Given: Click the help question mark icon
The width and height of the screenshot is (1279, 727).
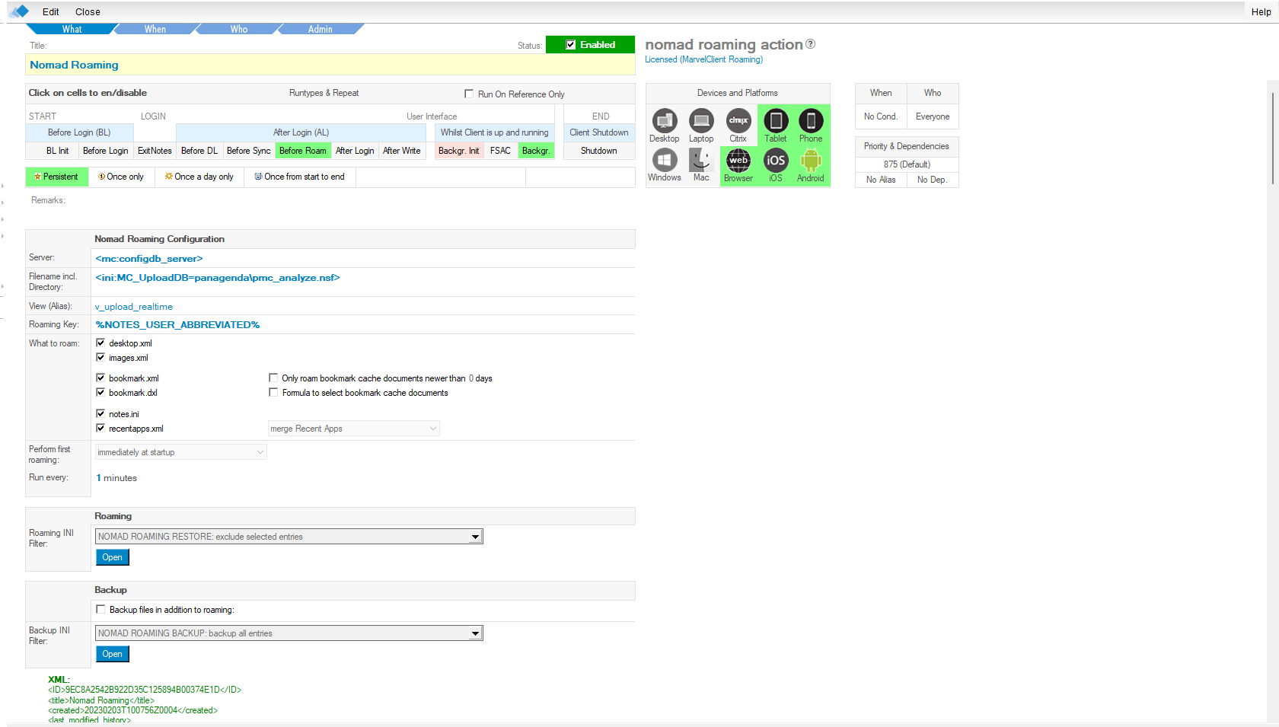Looking at the screenshot, I should pyautogui.click(x=810, y=44).
